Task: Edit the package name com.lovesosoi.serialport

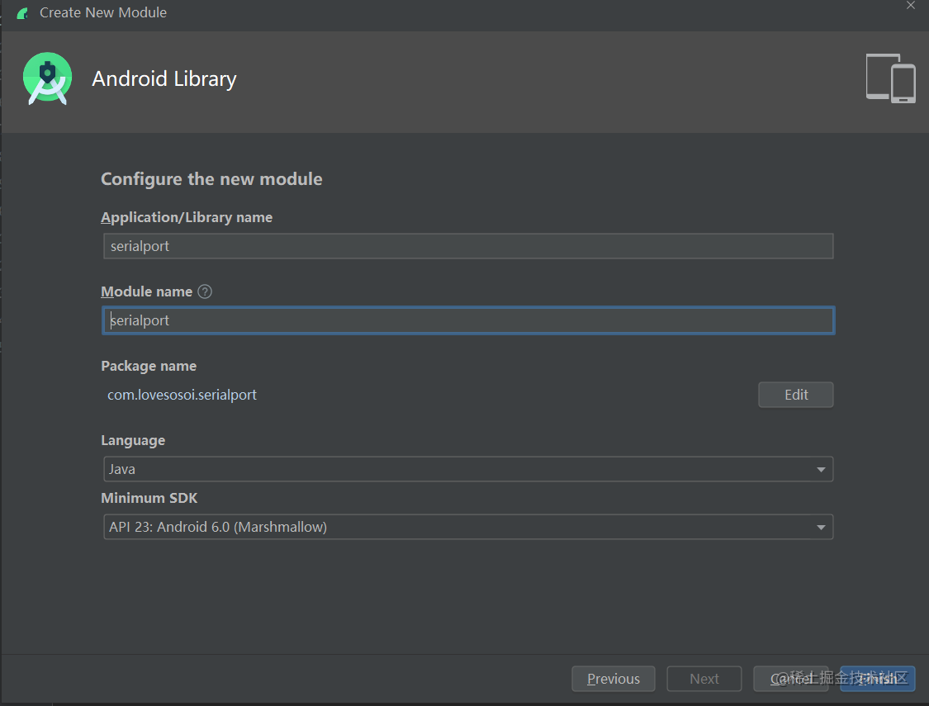Action: click(x=795, y=394)
